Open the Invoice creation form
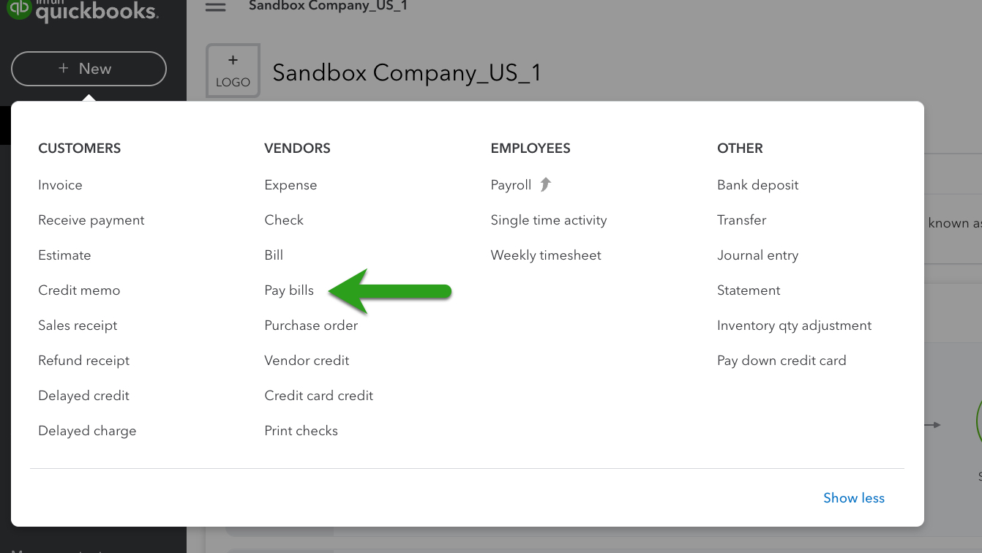The image size is (982, 553). pos(60,184)
